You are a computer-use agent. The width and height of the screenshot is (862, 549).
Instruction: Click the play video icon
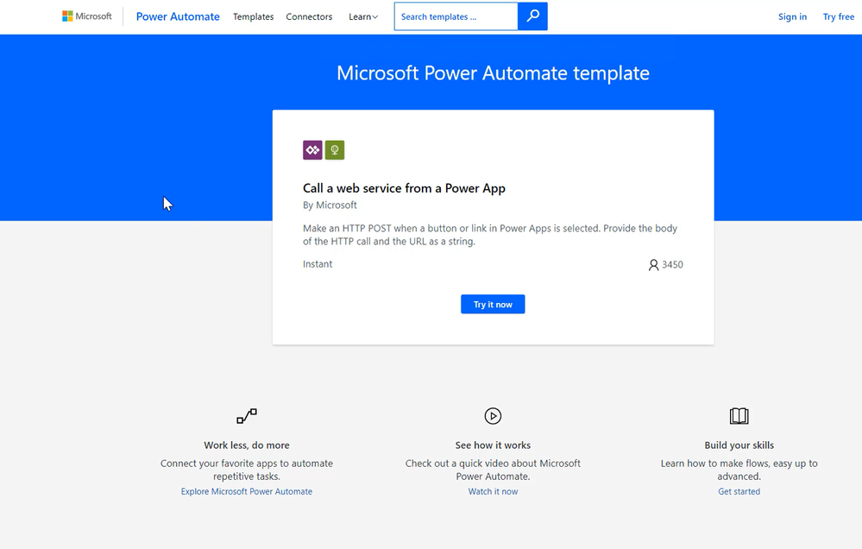tap(493, 416)
